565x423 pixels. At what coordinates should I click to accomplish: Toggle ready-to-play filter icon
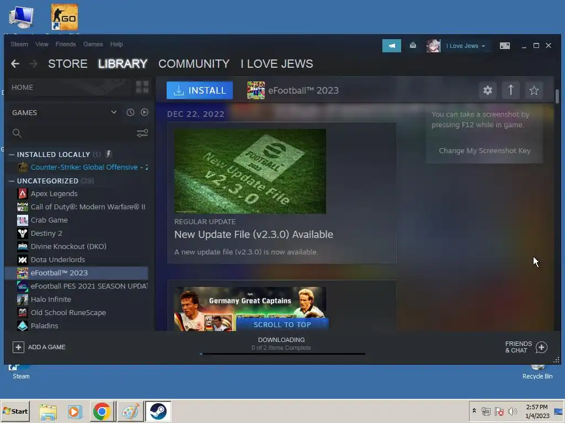(x=145, y=112)
